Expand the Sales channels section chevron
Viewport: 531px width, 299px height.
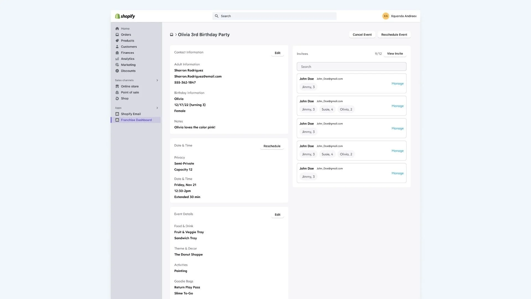pos(157,80)
